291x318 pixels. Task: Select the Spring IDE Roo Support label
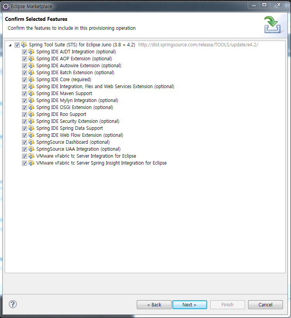61,114
